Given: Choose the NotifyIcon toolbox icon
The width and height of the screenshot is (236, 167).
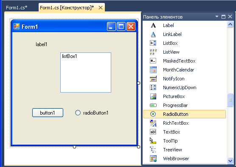Looking at the screenshot, I should click(x=153, y=79).
